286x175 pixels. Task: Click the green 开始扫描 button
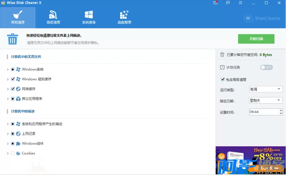point(256,39)
